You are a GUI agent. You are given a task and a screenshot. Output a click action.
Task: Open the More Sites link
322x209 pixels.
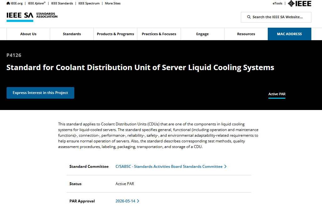113,3
